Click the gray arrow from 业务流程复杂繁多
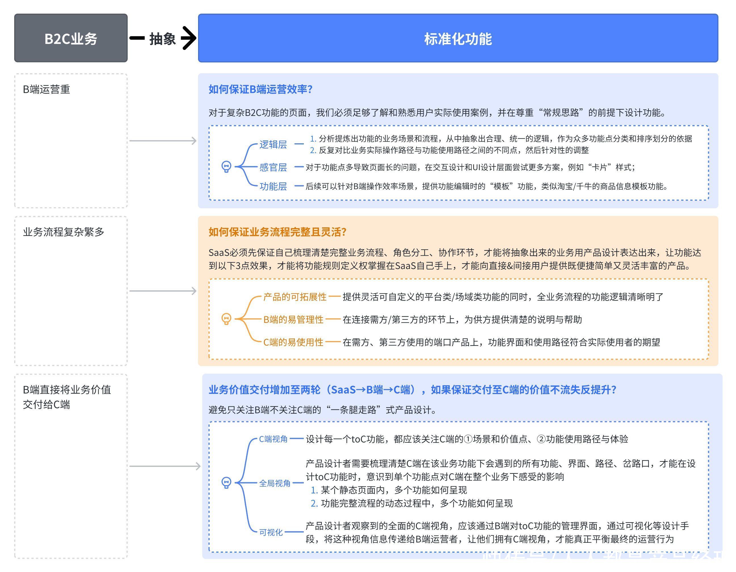Screen dimensions: 736x572 163,291
